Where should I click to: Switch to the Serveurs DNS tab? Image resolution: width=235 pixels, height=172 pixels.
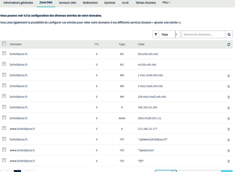(67, 3)
